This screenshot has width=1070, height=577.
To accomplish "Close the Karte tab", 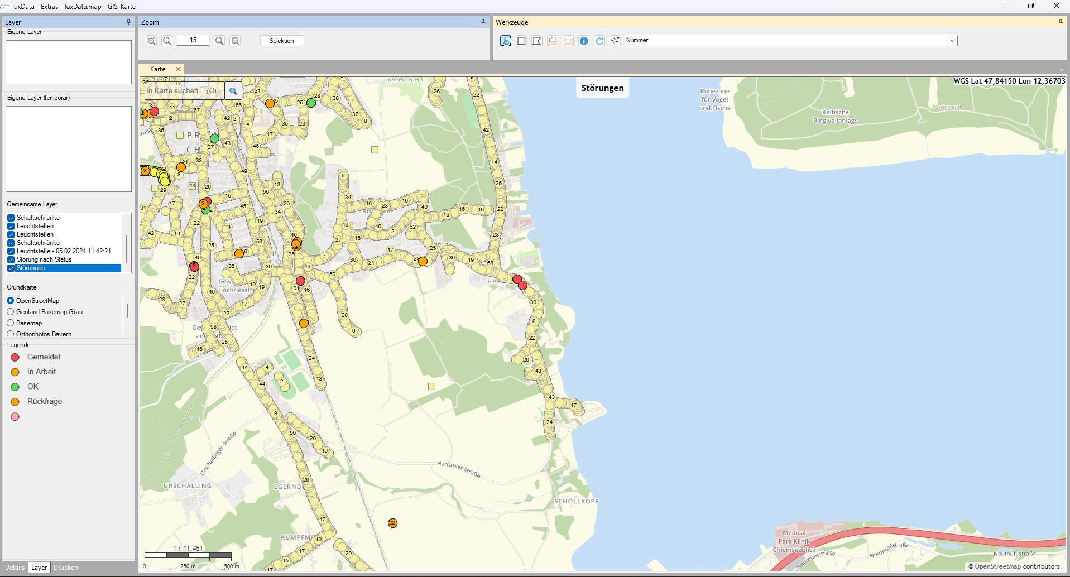I will coord(179,69).
